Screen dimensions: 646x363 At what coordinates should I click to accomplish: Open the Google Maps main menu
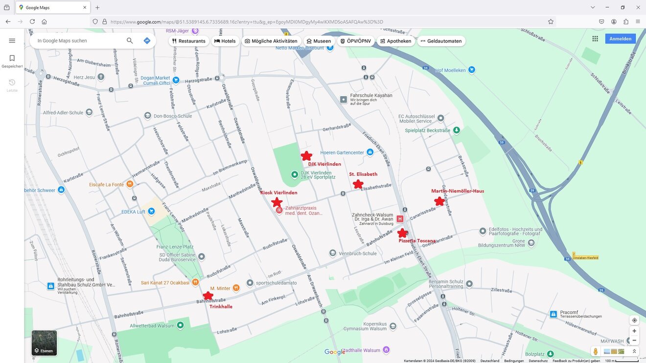tap(12, 41)
